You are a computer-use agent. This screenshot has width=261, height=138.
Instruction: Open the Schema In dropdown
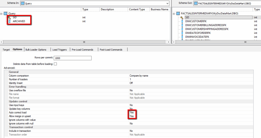(167, 3)
